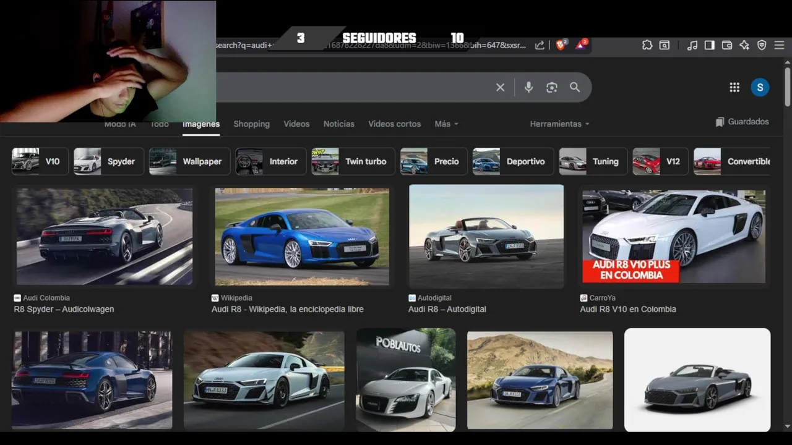Open the white R8 on road image

click(264, 380)
